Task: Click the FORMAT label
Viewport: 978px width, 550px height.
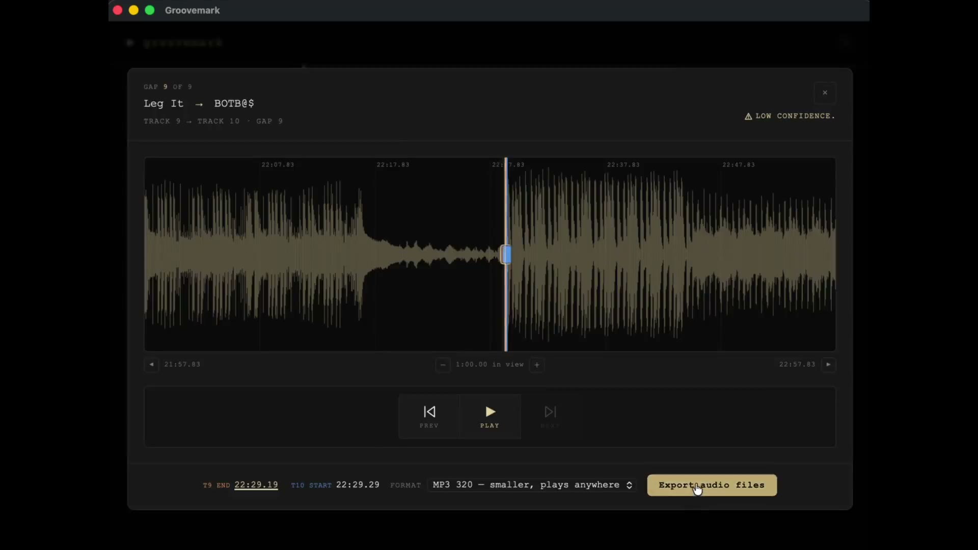Action: coord(405,485)
